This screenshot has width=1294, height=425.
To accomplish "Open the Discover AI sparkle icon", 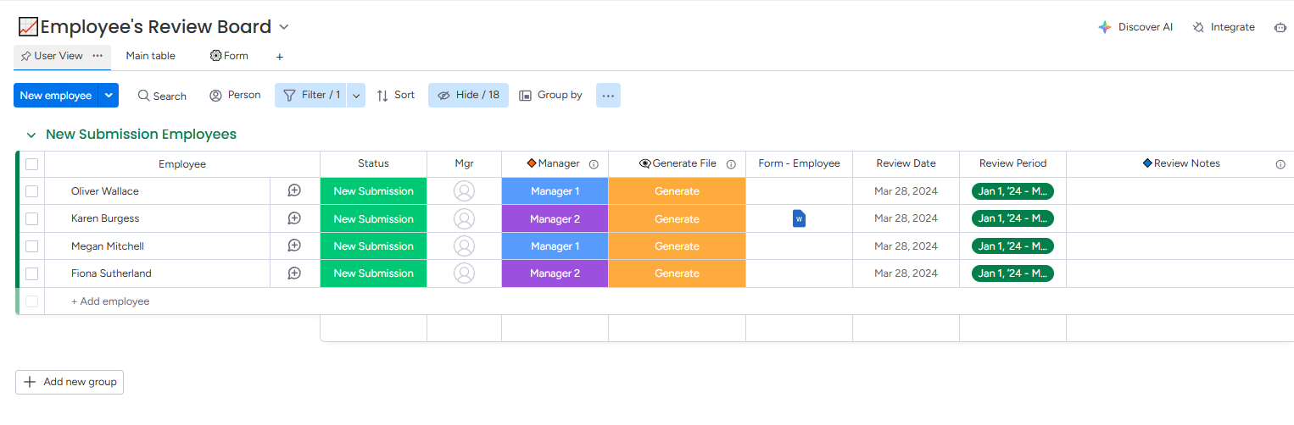I will 1104,27.
